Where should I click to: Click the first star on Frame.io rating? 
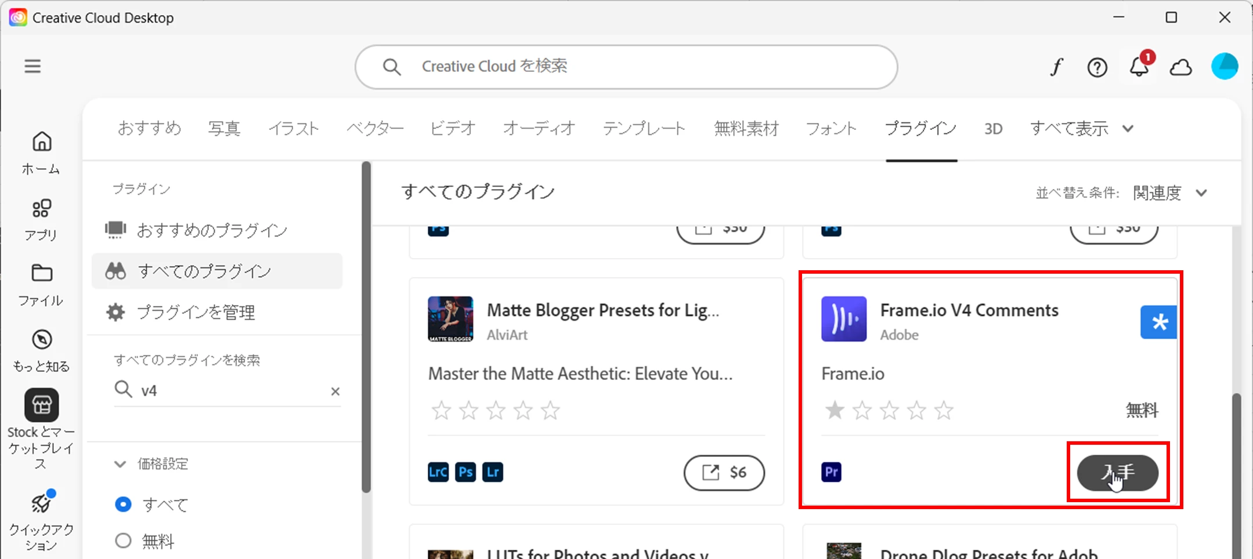click(x=835, y=410)
